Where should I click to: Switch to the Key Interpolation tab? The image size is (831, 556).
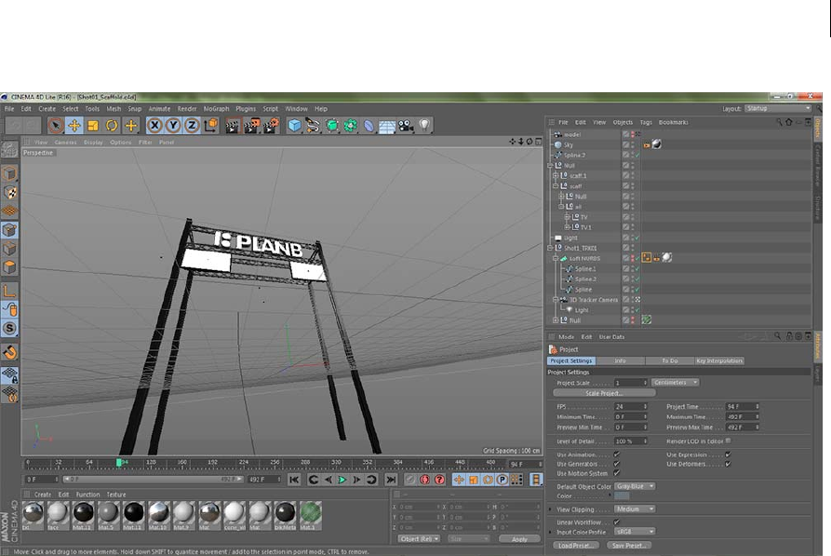coord(719,360)
